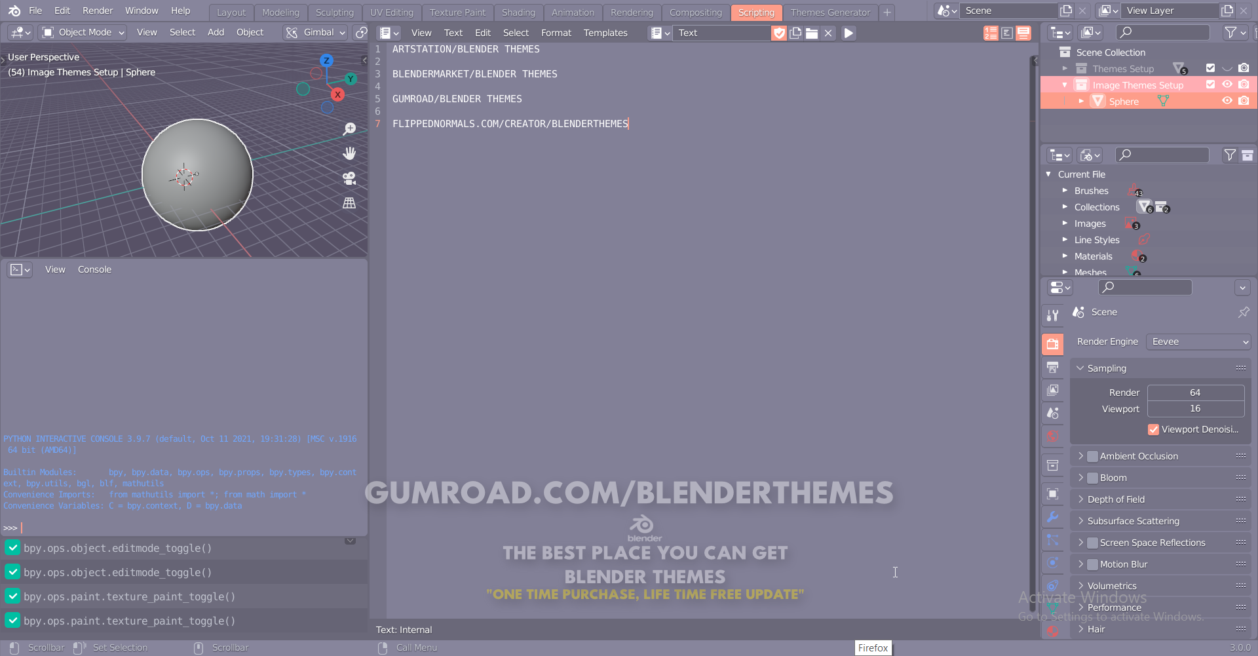Click the X axis on the navigation gizmo

pyautogui.click(x=337, y=94)
